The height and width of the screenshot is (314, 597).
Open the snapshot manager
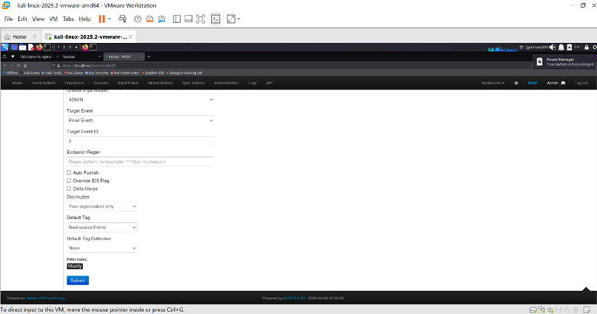tap(162, 19)
